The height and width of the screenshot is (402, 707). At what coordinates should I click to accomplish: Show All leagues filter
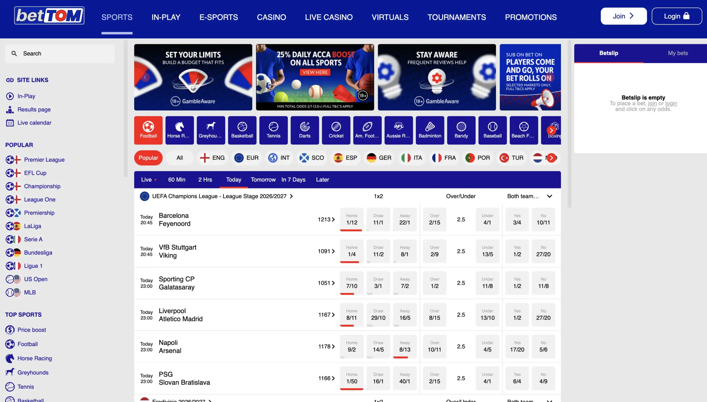[x=180, y=158]
